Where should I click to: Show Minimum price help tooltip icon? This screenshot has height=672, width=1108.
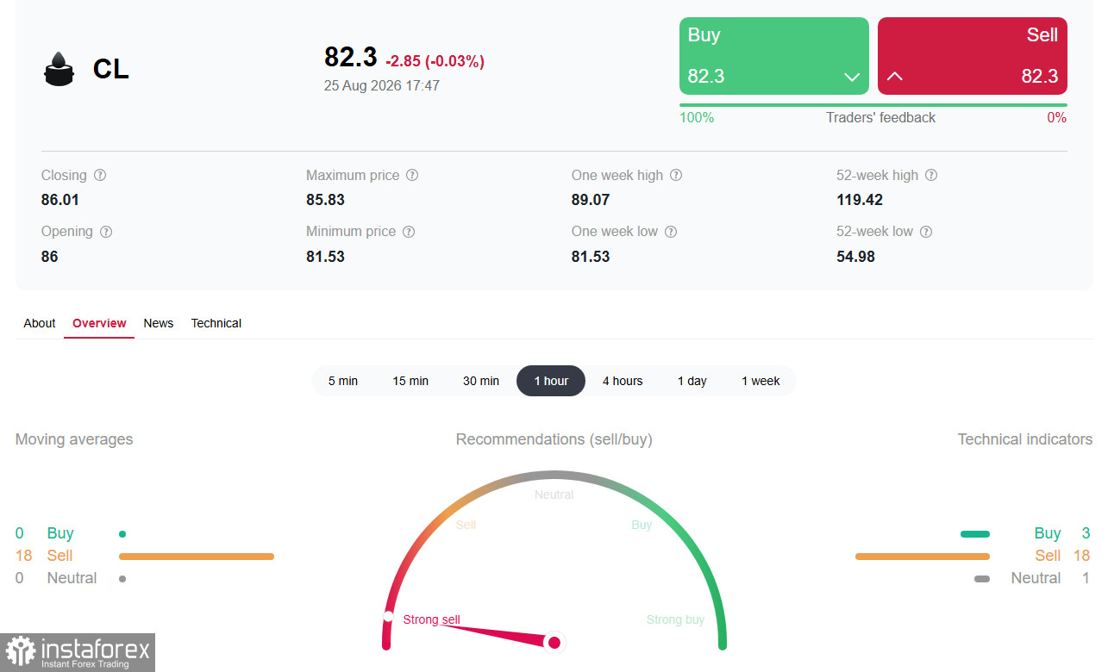tap(409, 232)
